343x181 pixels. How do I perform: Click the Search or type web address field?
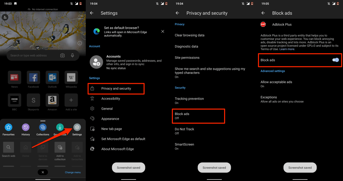click(43, 55)
